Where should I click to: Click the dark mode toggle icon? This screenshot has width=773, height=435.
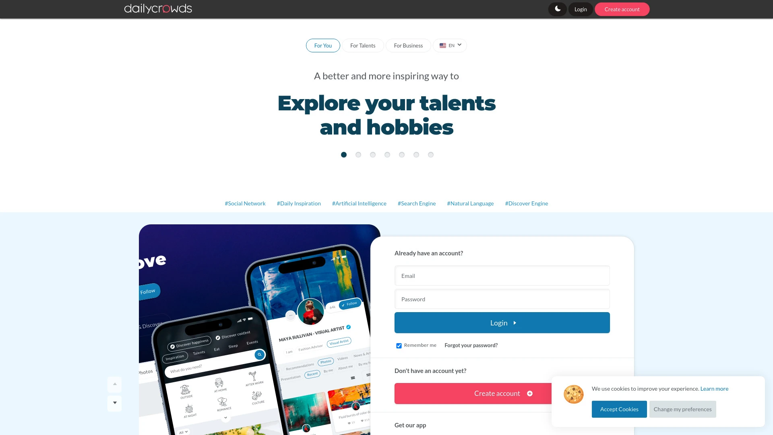click(558, 9)
